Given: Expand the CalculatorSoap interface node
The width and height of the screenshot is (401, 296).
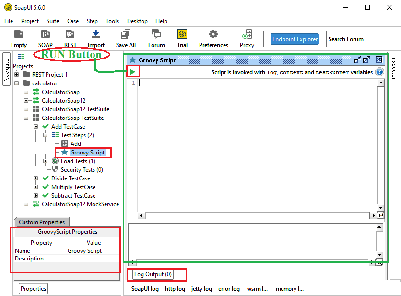Looking at the screenshot, I should tap(26, 92).
